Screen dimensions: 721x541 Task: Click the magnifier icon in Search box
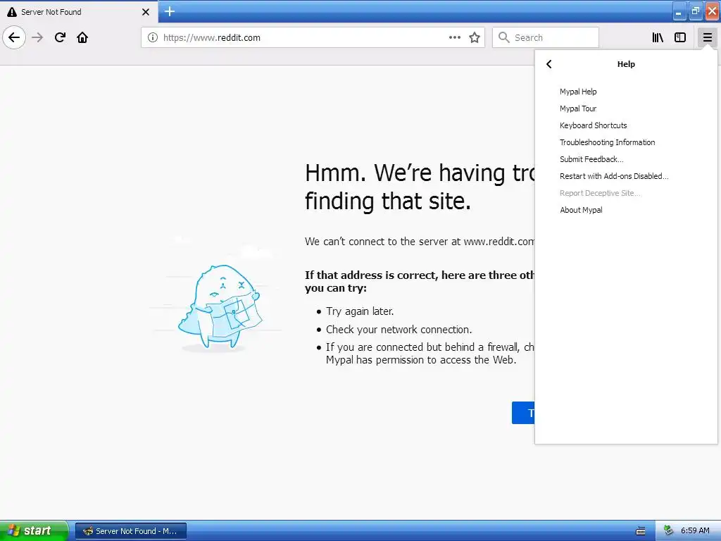(x=504, y=37)
